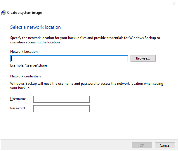Click the Network Location label
Viewport: 179px width, 151px height.
tap(25, 52)
